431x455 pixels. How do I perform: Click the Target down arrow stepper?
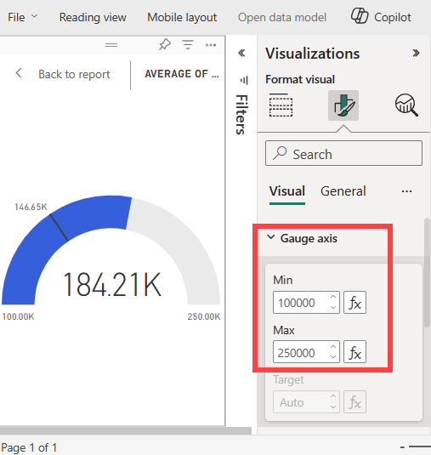(333, 407)
